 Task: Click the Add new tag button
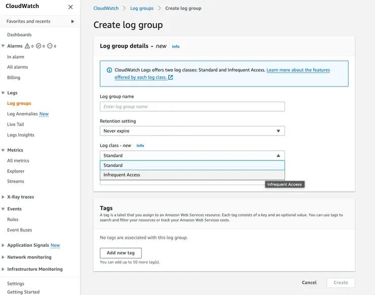click(121, 253)
